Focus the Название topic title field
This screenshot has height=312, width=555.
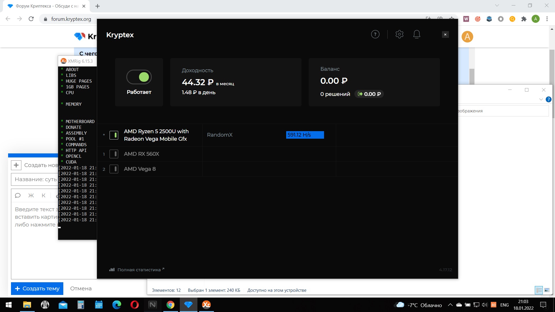click(x=35, y=179)
